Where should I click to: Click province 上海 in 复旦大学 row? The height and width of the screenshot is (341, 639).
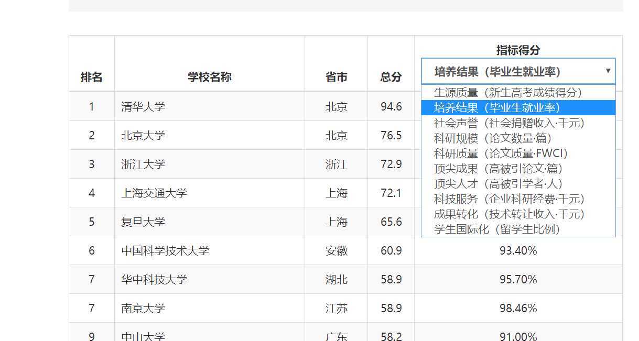(336, 222)
